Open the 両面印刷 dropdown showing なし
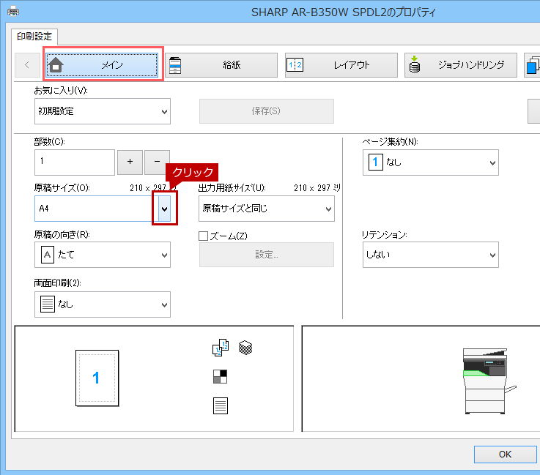Viewport: 540px width, 475px height. coord(103,304)
